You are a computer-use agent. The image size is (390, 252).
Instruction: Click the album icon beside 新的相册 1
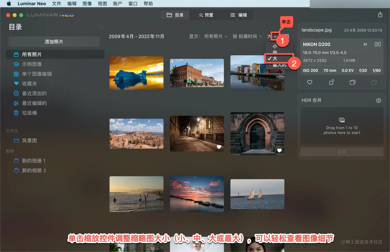click(x=16, y=161)
